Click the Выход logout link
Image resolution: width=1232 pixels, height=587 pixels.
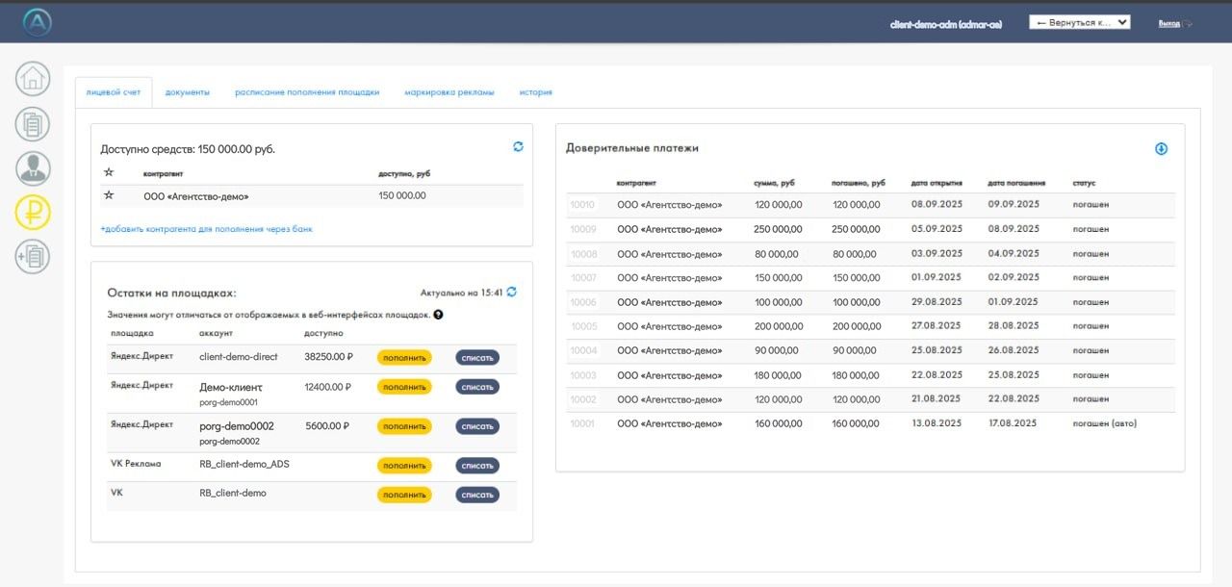[1168, 23]
